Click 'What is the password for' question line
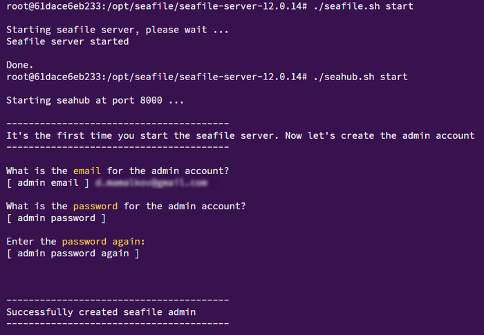484x335 pixels. [126, 207]
